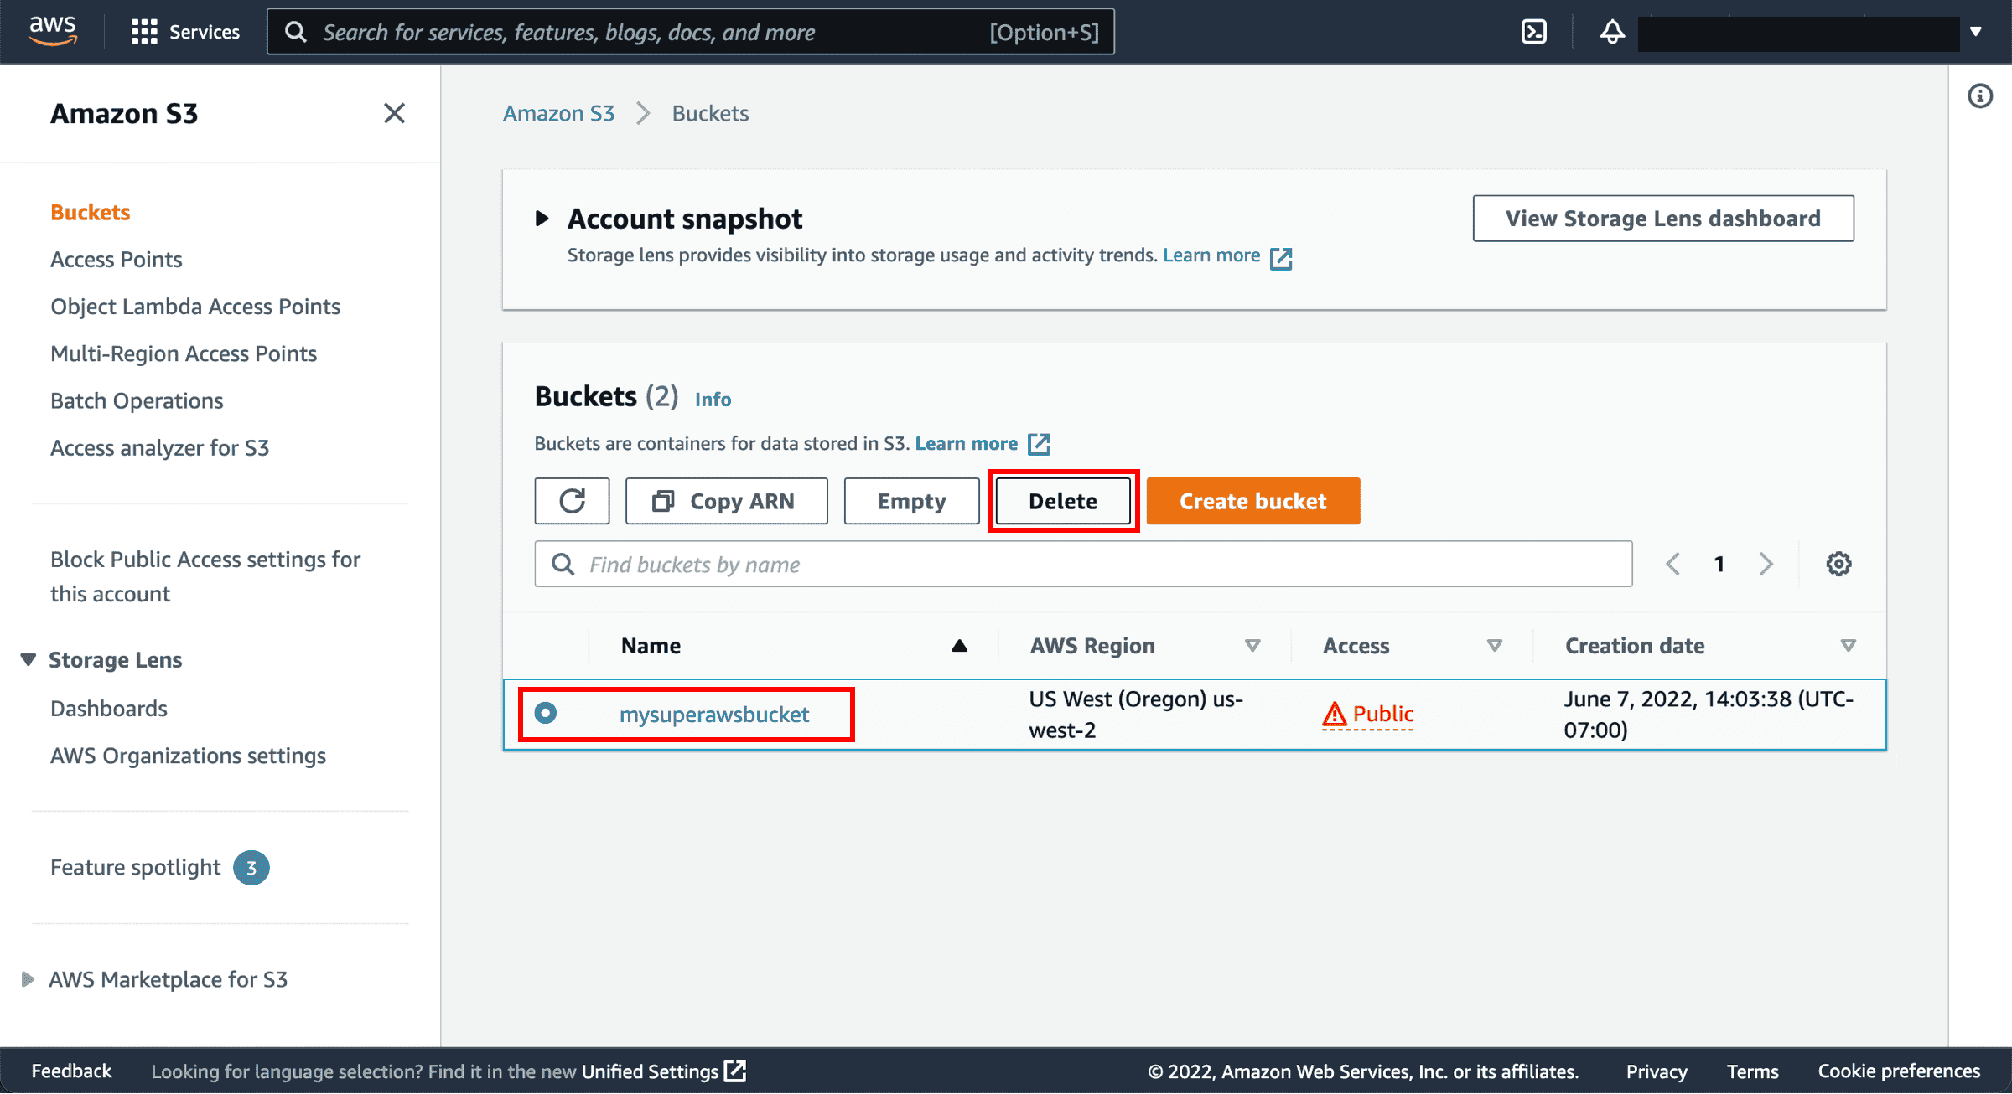Click external link icon after Unified Settings
This screenshot has width=2012, height=1094.
click(x=735, y=1071)
